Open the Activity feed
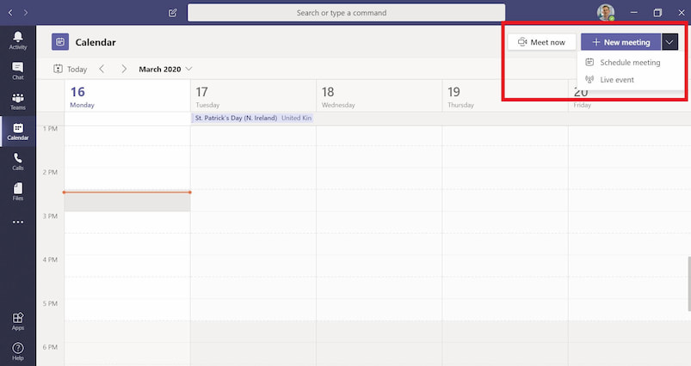This screenshot has height=366, width=691. 17,40
